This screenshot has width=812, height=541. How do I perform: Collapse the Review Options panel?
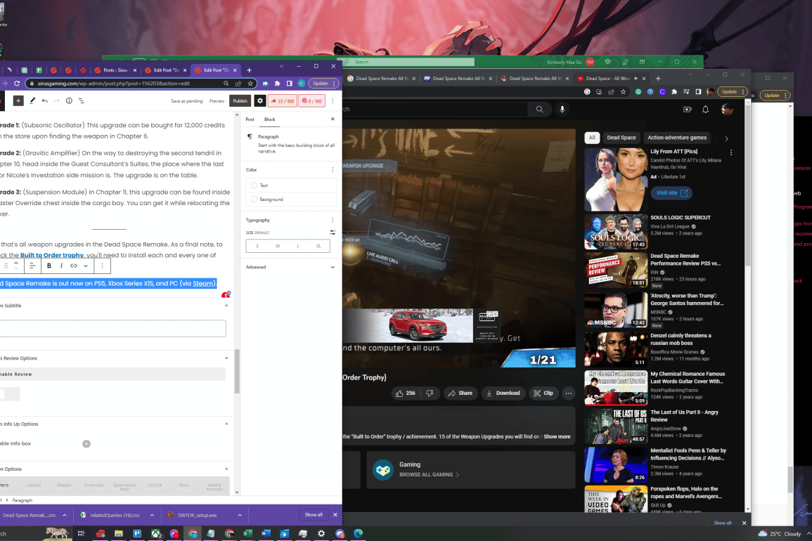(x=226, y=358)
